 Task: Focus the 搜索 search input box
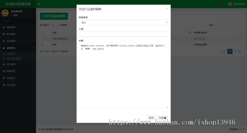[230, 25]
